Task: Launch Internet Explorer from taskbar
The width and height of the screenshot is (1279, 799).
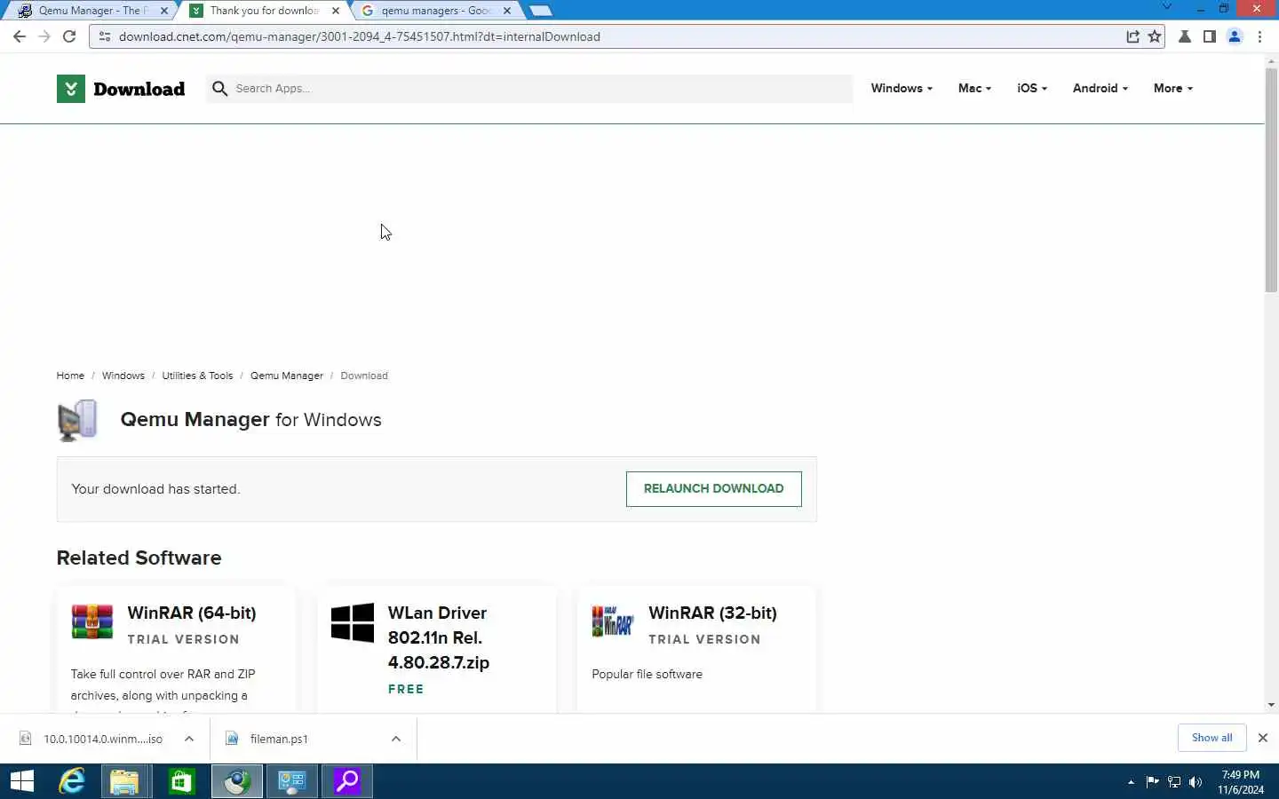Action: [72, 781]
